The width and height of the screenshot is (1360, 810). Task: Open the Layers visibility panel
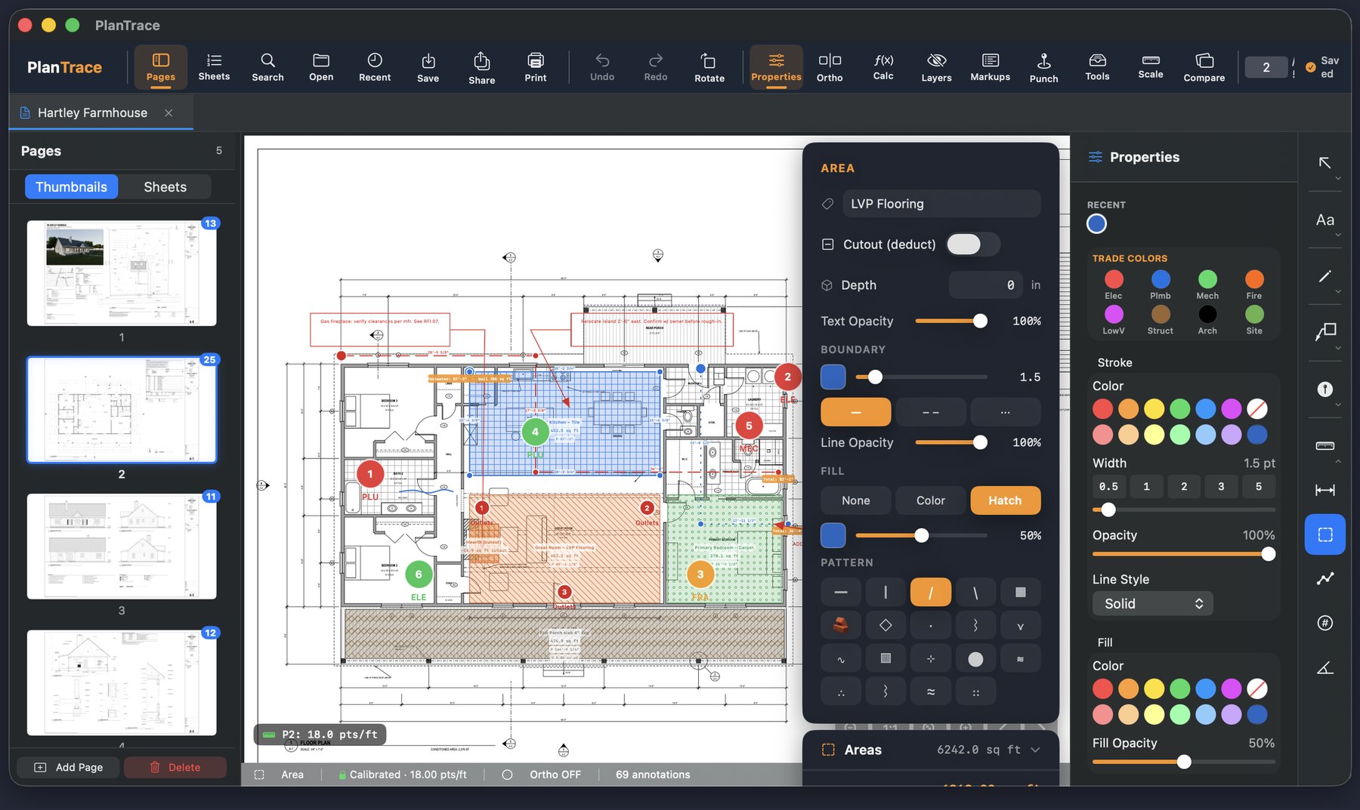936,67
